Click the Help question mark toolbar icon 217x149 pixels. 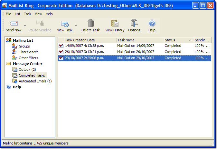pyautogui.click(x=152, y=23)
